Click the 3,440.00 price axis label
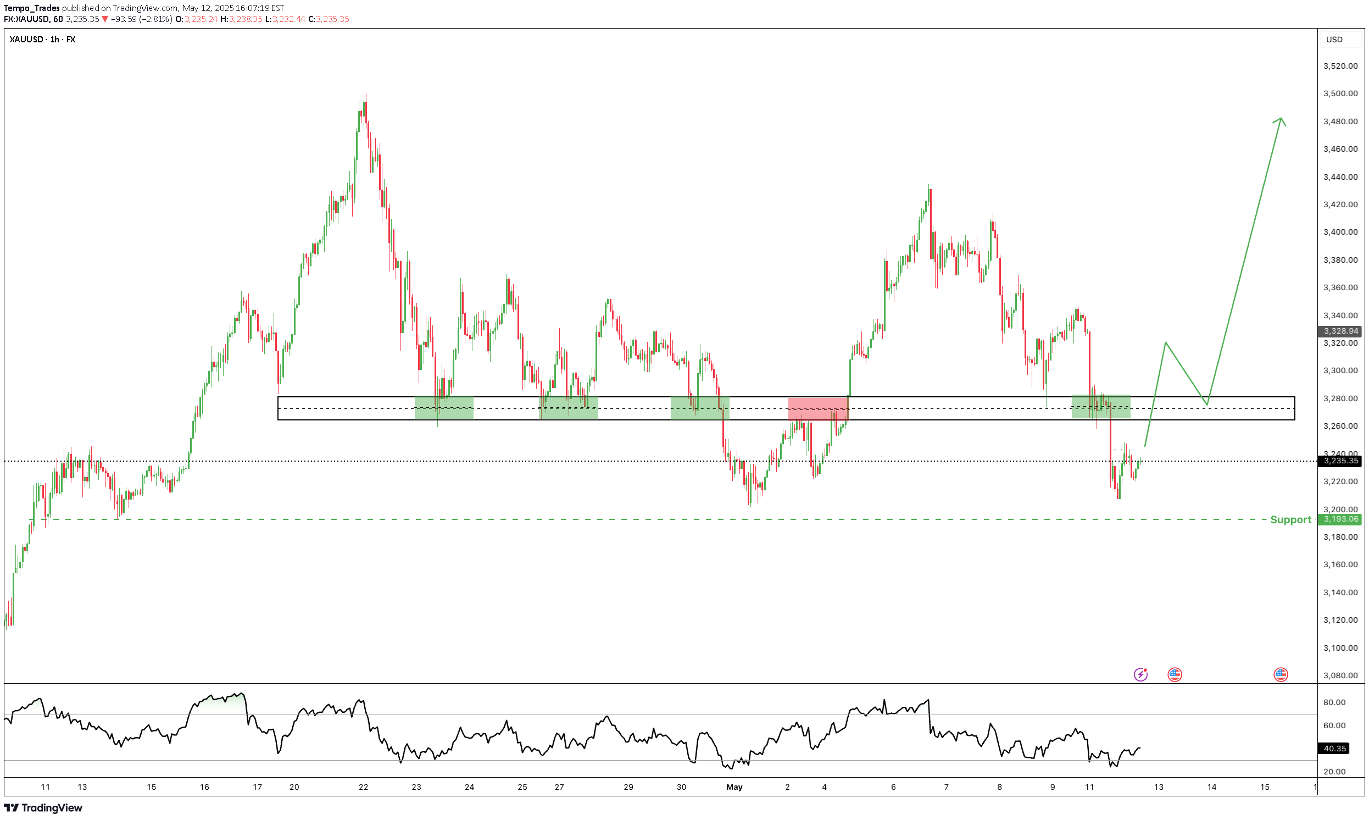The height and width of the screenshot is (820, 1369). [1341, 177]
